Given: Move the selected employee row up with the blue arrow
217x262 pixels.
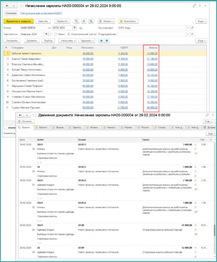Looking at the screenshot, I should (101, 41).
